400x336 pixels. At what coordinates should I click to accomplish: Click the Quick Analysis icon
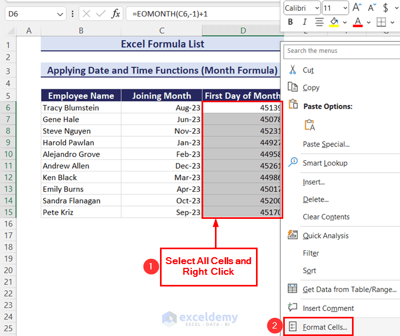[292, 235]
